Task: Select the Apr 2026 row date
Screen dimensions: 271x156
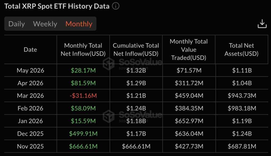Action: point(30,83)
